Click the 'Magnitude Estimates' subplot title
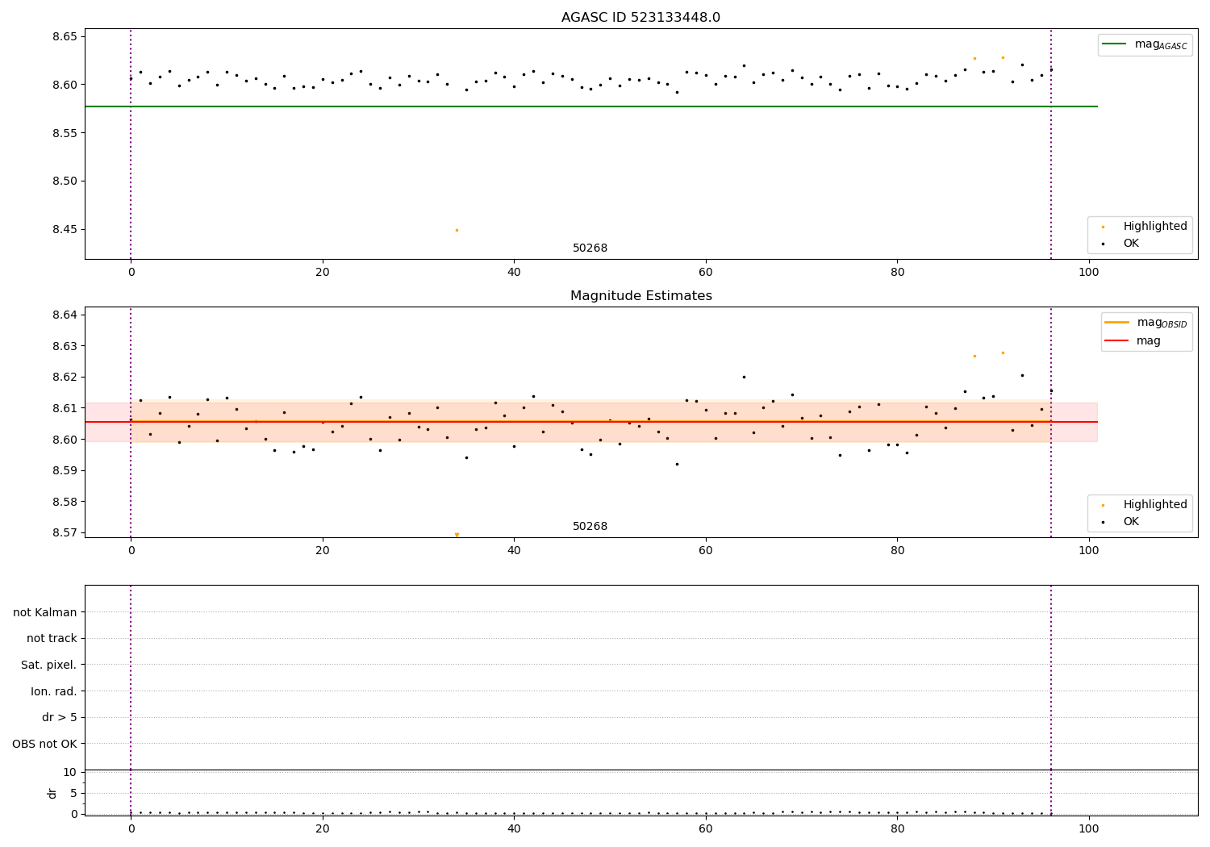The image size is (1210, 847). point(640,296)
